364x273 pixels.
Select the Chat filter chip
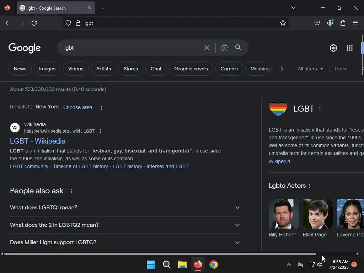click(x=156, y=69)
